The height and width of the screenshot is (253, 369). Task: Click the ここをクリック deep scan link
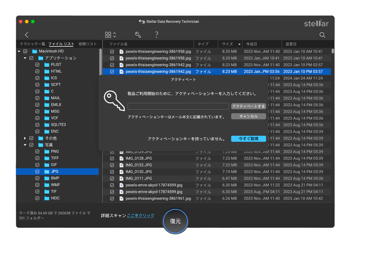click(141, 216)
